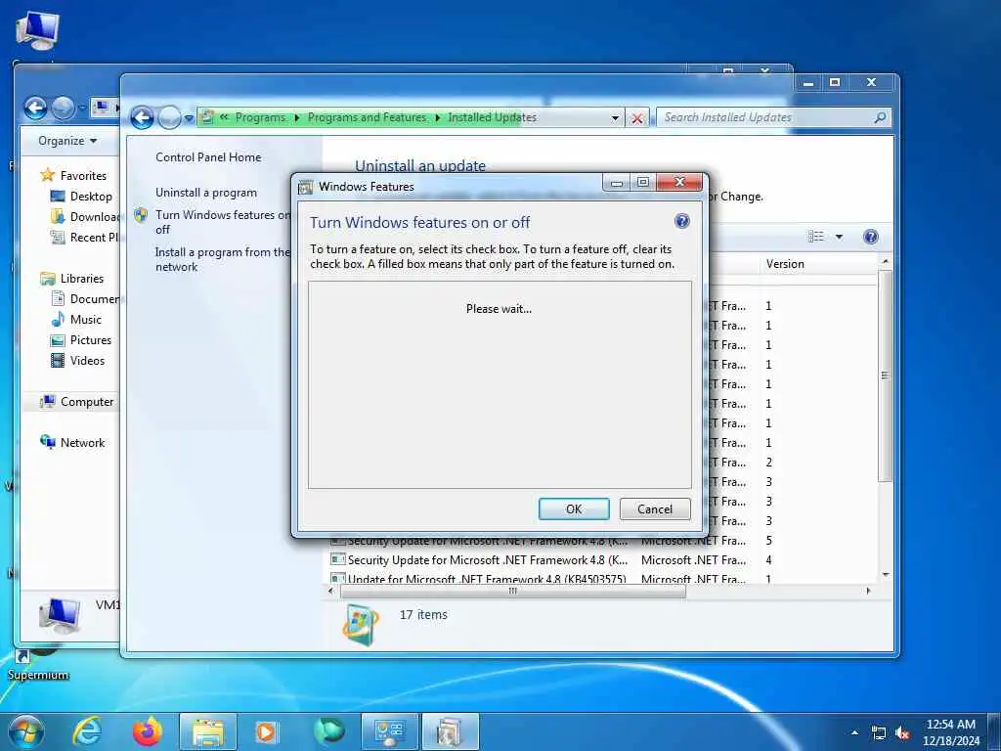Click the search magnifier icon
The image size is (1001, 751).
click(x=881, y=117)
